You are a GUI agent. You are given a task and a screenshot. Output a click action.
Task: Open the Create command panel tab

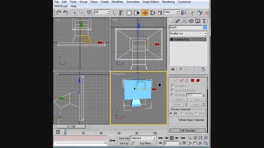pyautogui.click(x=171, y=21)
